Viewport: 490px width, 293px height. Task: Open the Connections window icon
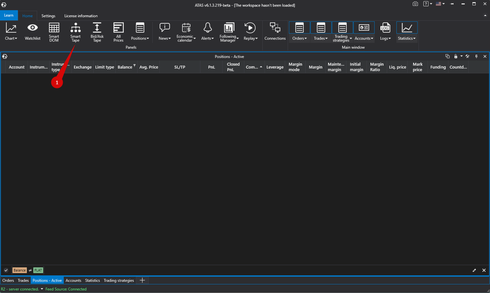(x=275, y=28)
